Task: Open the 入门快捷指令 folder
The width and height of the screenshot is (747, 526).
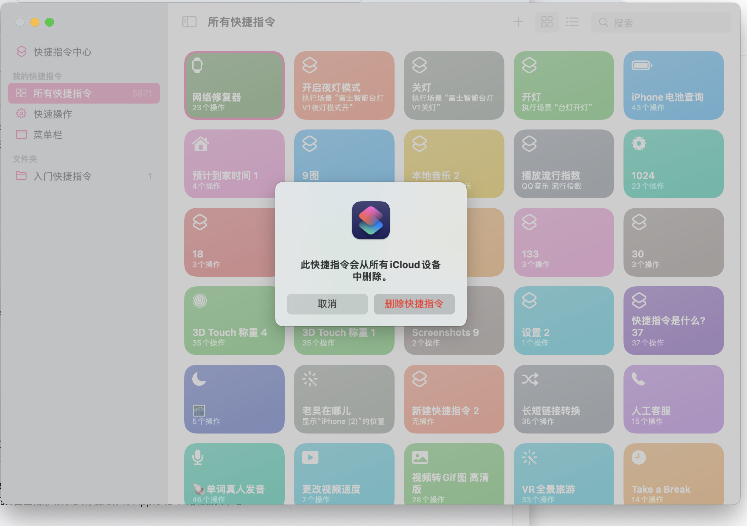Action: [x=62, y=176]
